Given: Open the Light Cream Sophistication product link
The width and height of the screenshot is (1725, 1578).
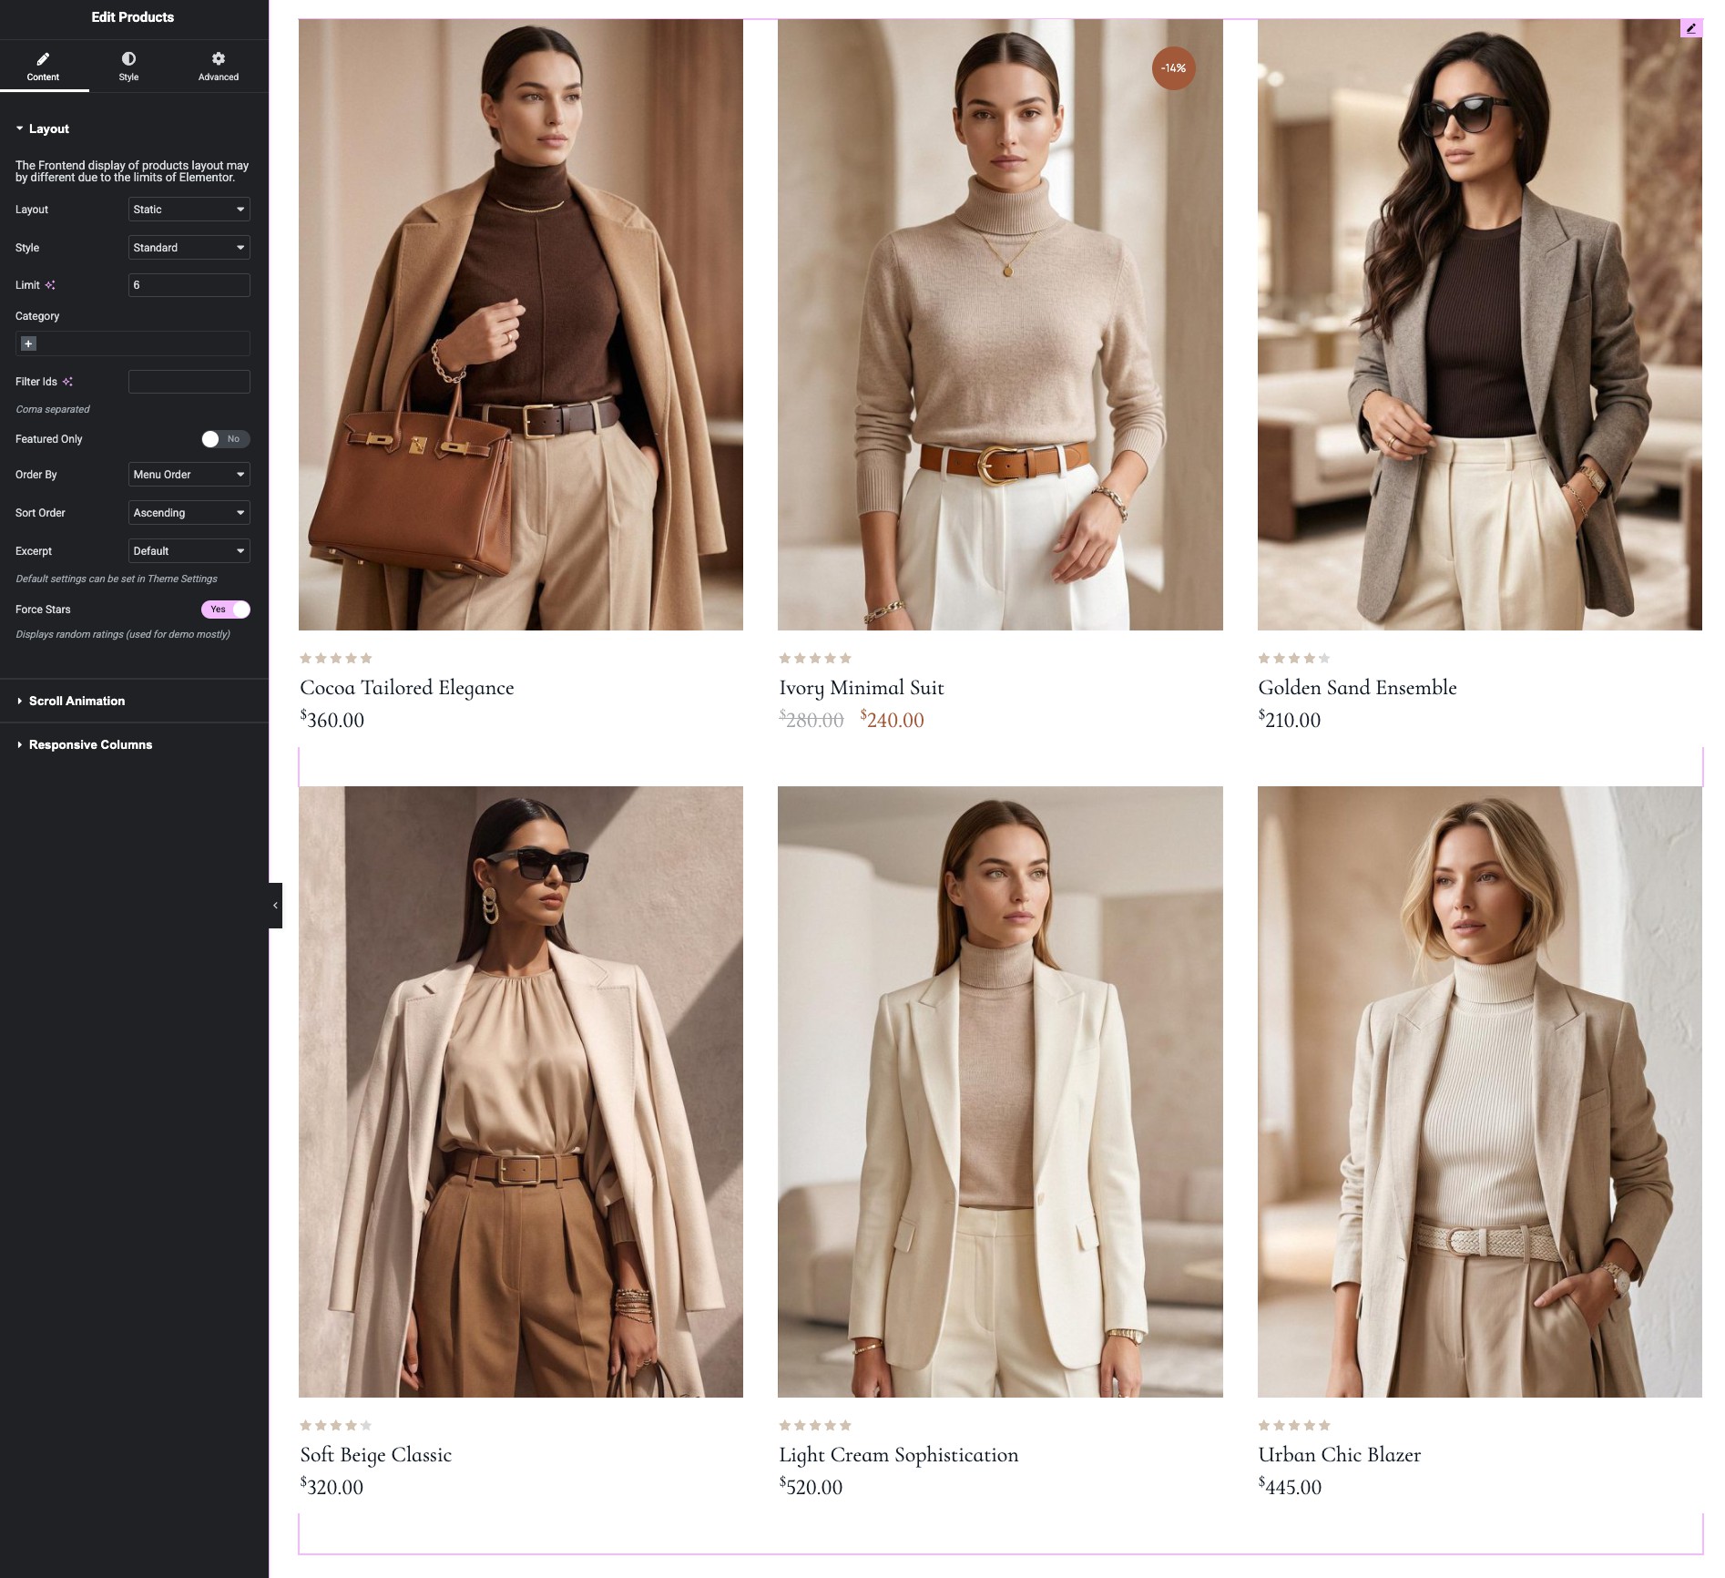Looking at the screenshot, I should tap(898, 1455).
